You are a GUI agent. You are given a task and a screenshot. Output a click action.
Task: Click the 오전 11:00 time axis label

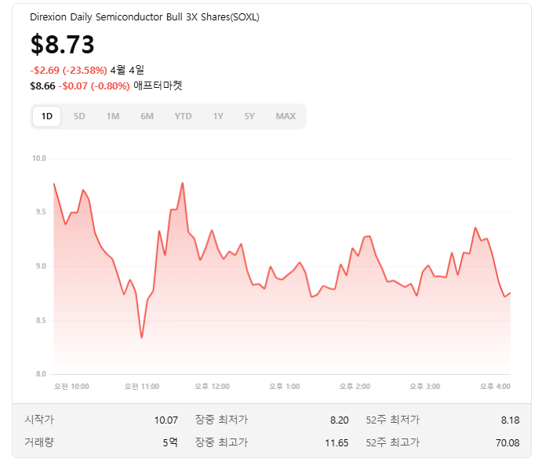tap(142, 387)
